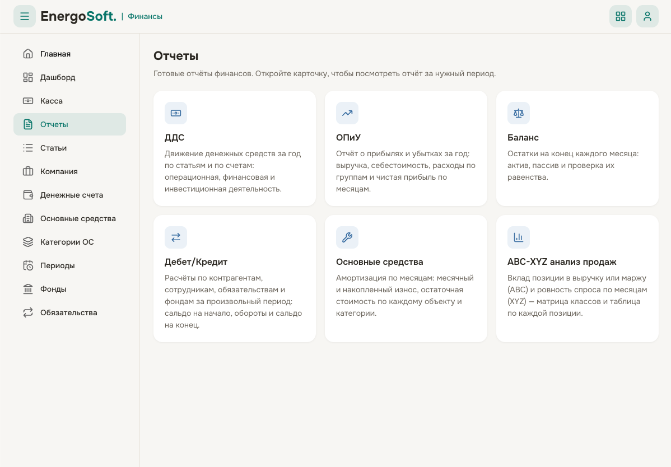Click the bank icon beside Фонды
The image size is (671, 467).
28,289
